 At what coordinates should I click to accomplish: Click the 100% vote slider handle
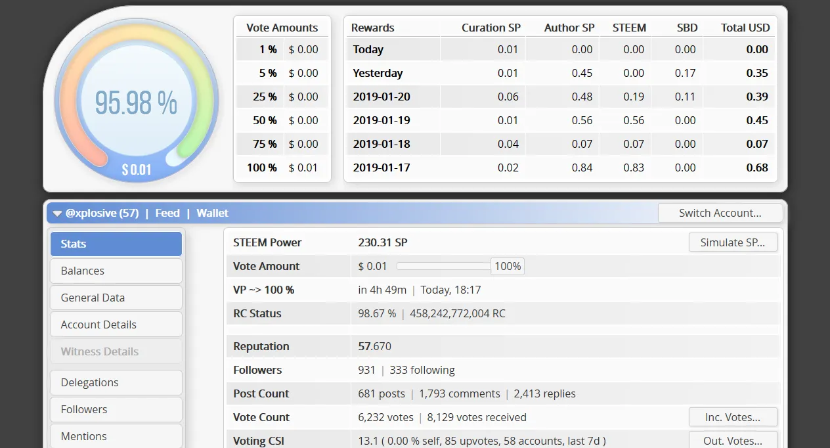508,266
